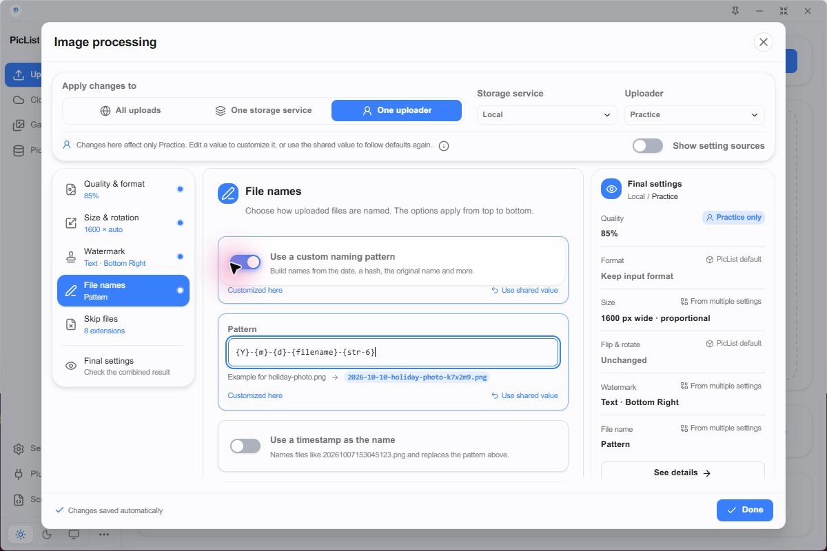
Task: Toggle Show setting sources switch
Action: pyautogui.click(x=648, y=145)
